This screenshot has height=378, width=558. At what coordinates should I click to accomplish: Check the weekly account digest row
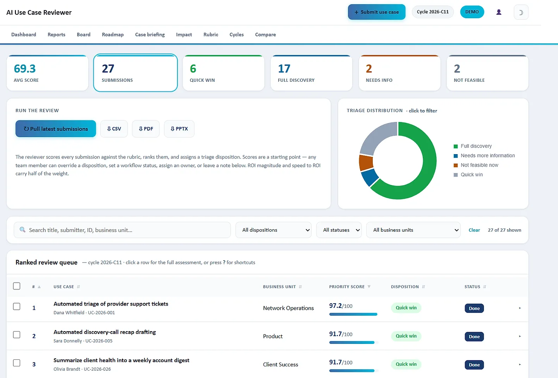click(x=17, y=363)
